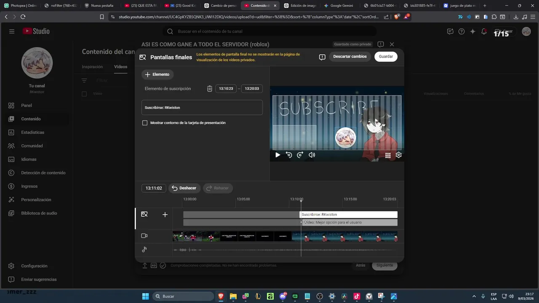Select the audio track music note icon
The width and height of the screenshot is (539, 303).
pyautogui.click(x=144, y=250)
